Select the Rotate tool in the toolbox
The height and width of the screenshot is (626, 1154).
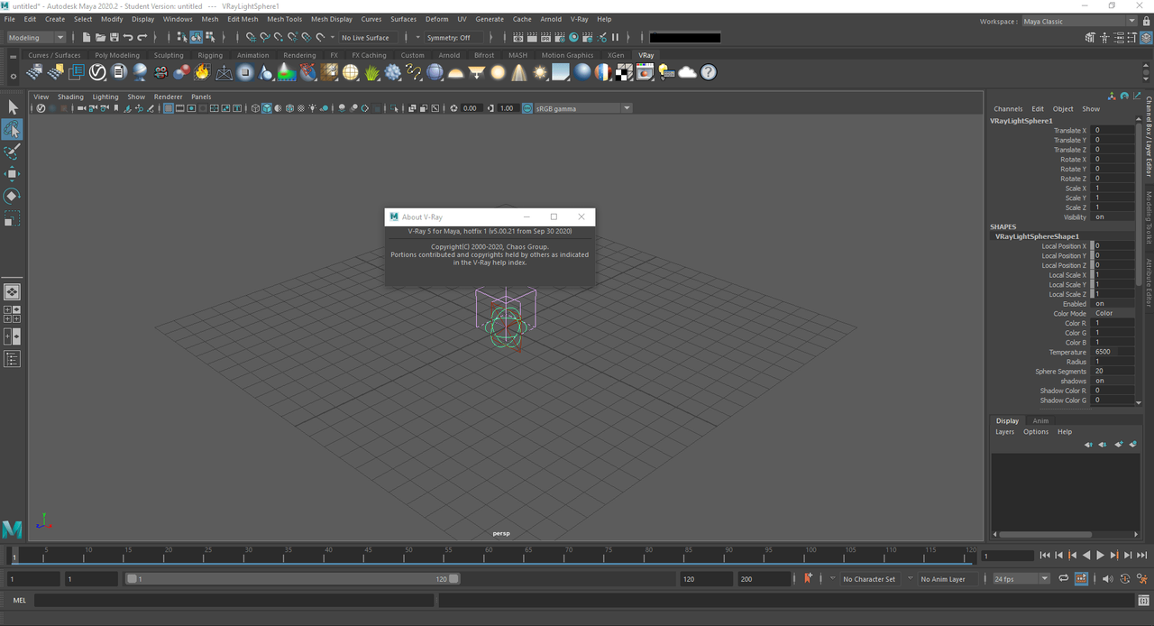(x=12, y=196)
